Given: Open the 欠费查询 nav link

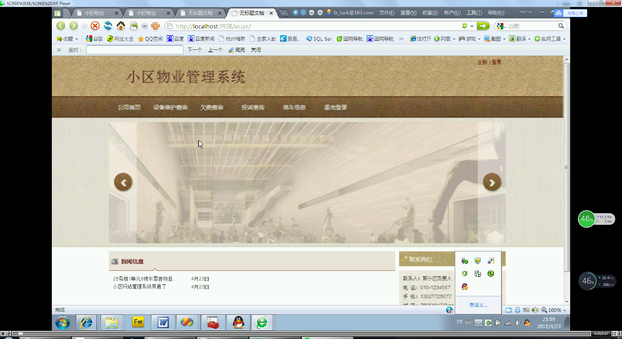Looking at the screenshot, I should [212, 107].
